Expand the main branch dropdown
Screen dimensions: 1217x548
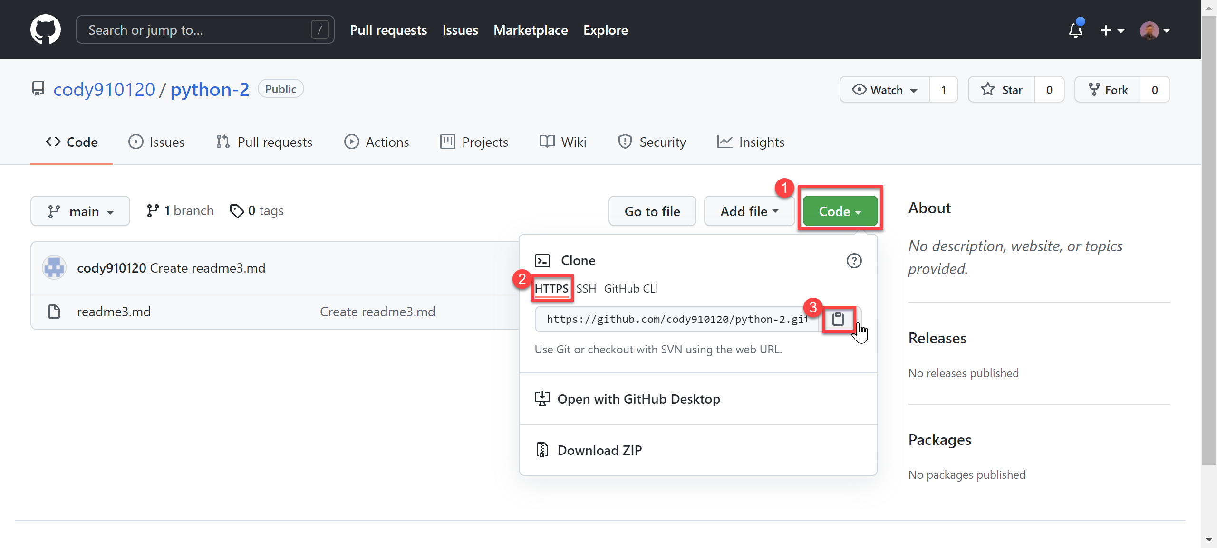point(80,211)
